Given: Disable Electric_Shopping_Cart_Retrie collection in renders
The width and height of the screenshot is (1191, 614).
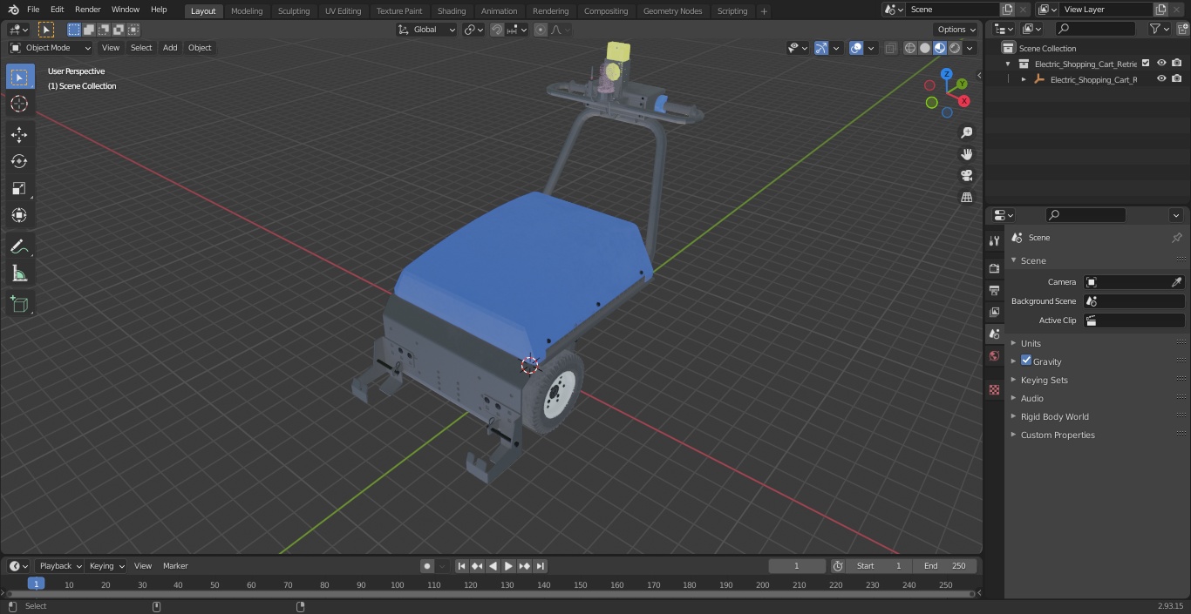Looking at the screenshot, I should [1177, 63].
